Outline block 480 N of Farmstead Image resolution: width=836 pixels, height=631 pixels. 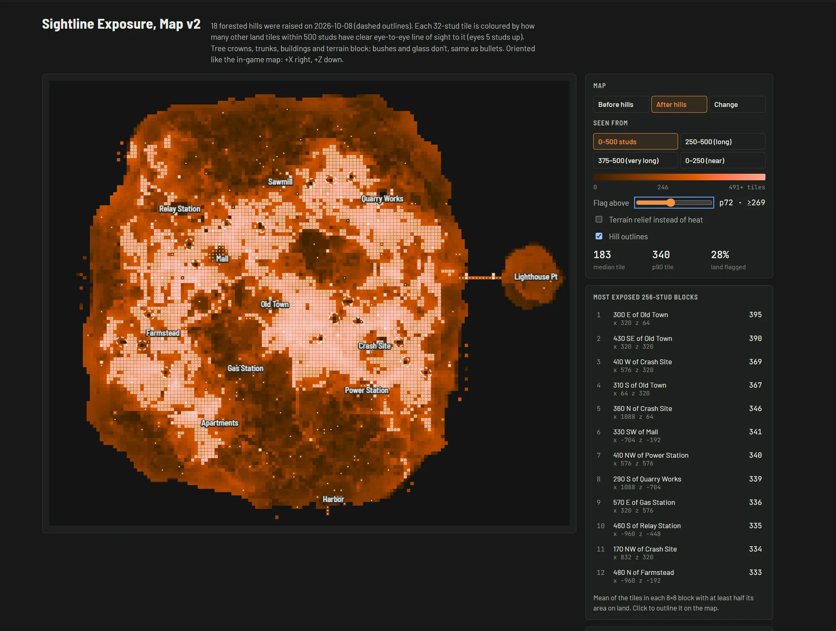click(679, 576)
